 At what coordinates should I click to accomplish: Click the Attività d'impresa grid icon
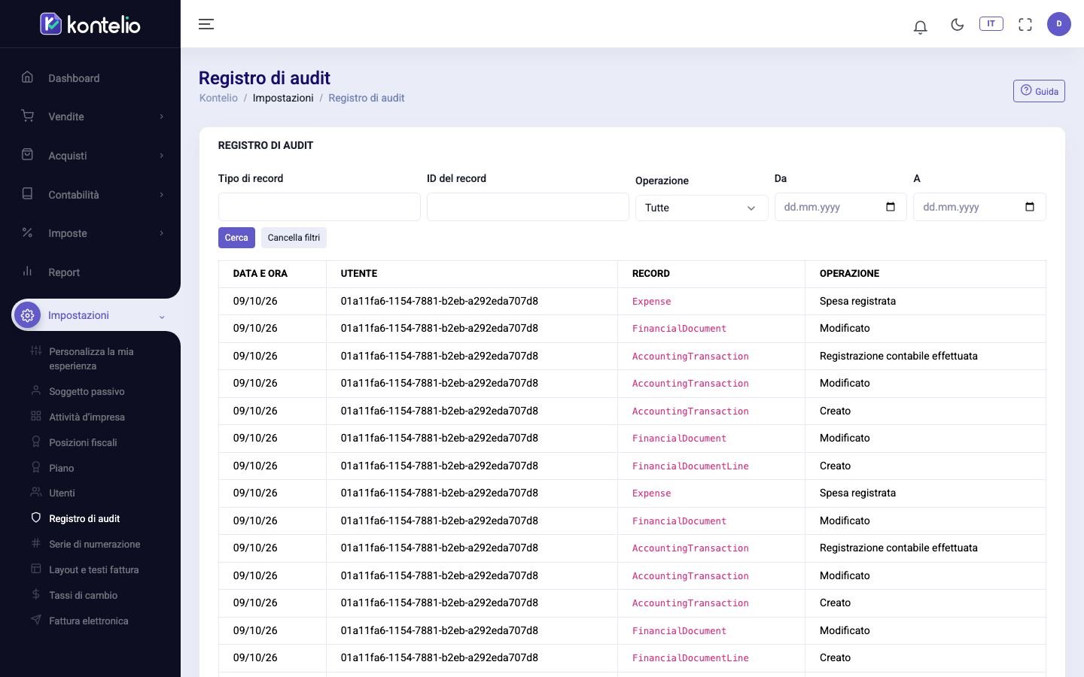pyautogui.click(x=35, y=416)
